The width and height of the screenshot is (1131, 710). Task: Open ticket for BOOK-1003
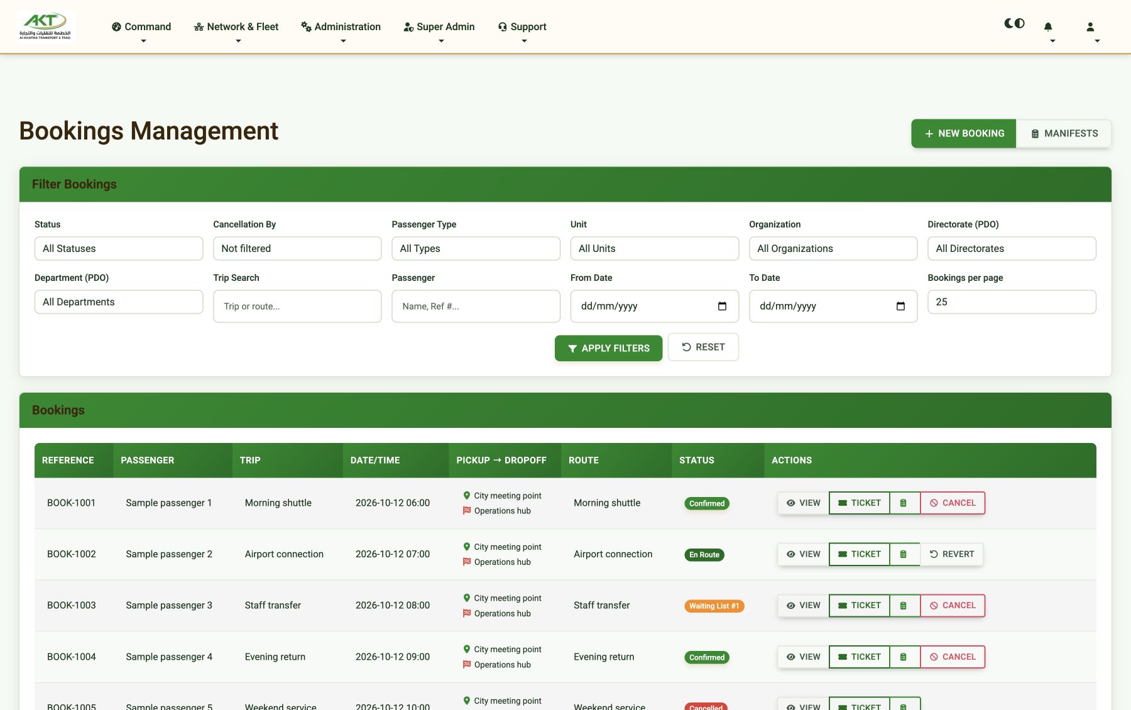pos(859,606)
